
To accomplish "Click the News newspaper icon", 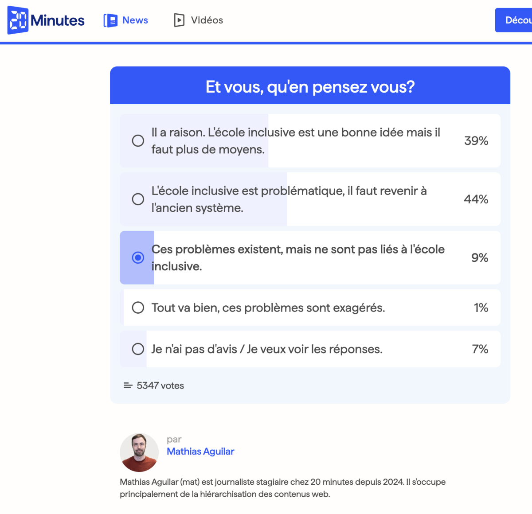I will (110, 20).
